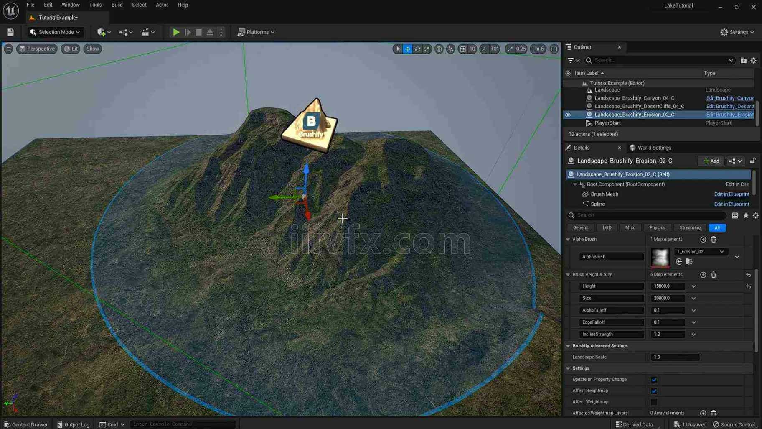Open Platforms dropdown menu
This screenshot has width=762, height=429.
(x=256, y=32)
